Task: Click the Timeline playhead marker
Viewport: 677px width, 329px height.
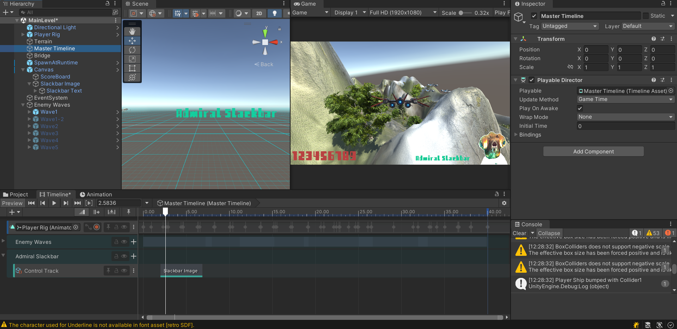Action: coord(165,211)
